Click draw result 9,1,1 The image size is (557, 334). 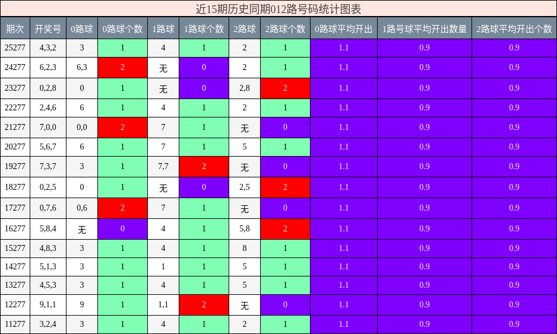tap(48, 304)
